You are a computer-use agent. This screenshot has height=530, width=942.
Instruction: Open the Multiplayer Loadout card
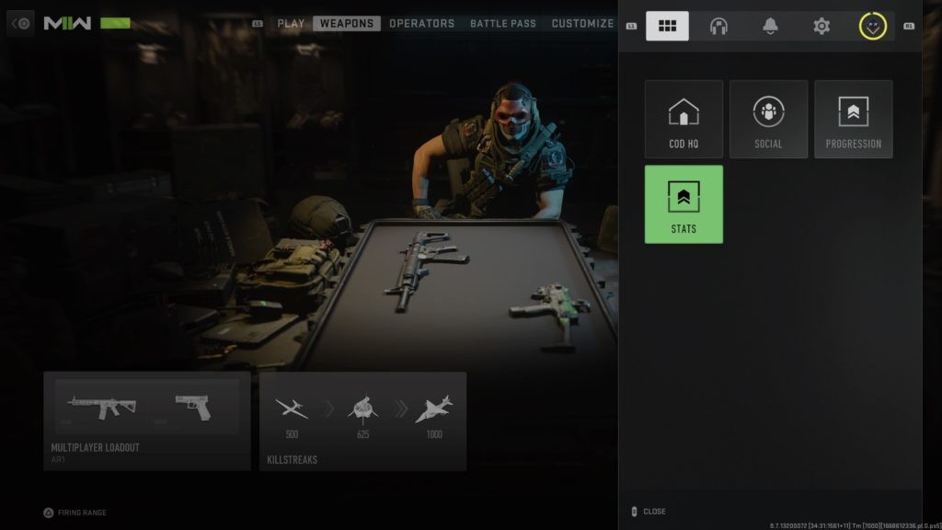147,421
